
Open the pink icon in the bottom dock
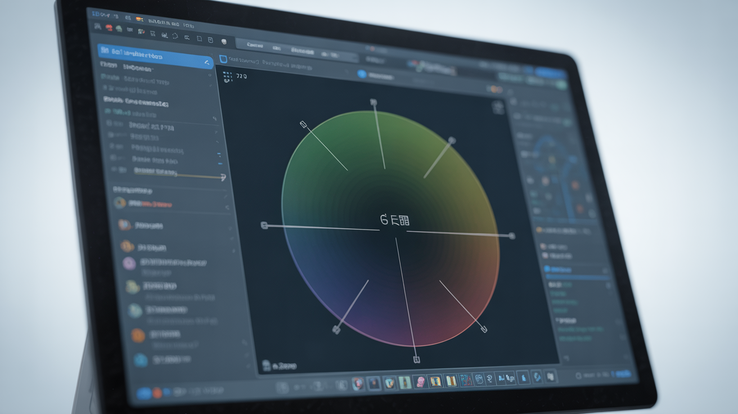click(x=420, y=382)
